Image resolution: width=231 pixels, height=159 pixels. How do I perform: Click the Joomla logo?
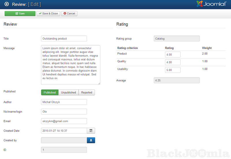(212, 4)
